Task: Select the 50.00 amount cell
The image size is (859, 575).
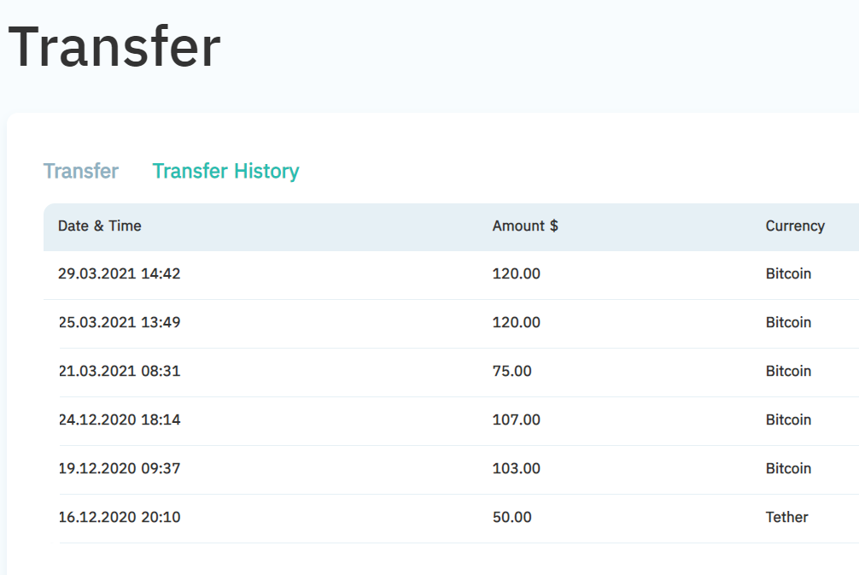Action: pyautogui.click(x=511, y=518)
